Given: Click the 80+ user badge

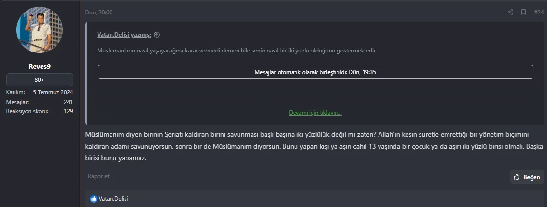Looking at the screenshot, I should [x=40, y=80].
